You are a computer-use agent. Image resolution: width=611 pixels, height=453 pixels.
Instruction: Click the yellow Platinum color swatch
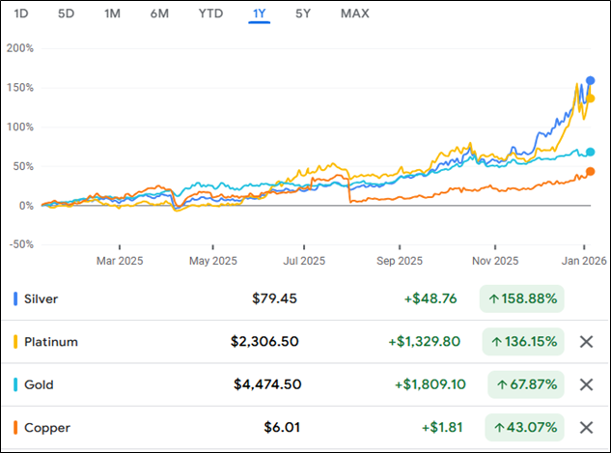[15, 342]
